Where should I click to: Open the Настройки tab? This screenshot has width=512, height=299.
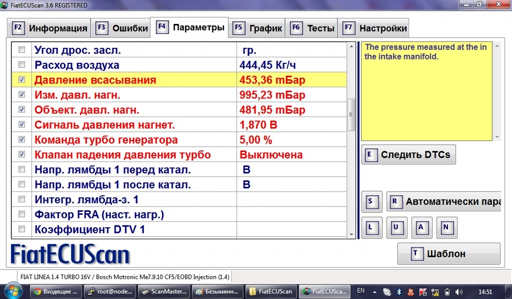[x=373, y=28]
